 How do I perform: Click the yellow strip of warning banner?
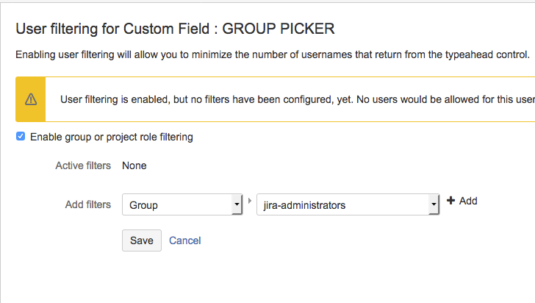click(30, 99)
